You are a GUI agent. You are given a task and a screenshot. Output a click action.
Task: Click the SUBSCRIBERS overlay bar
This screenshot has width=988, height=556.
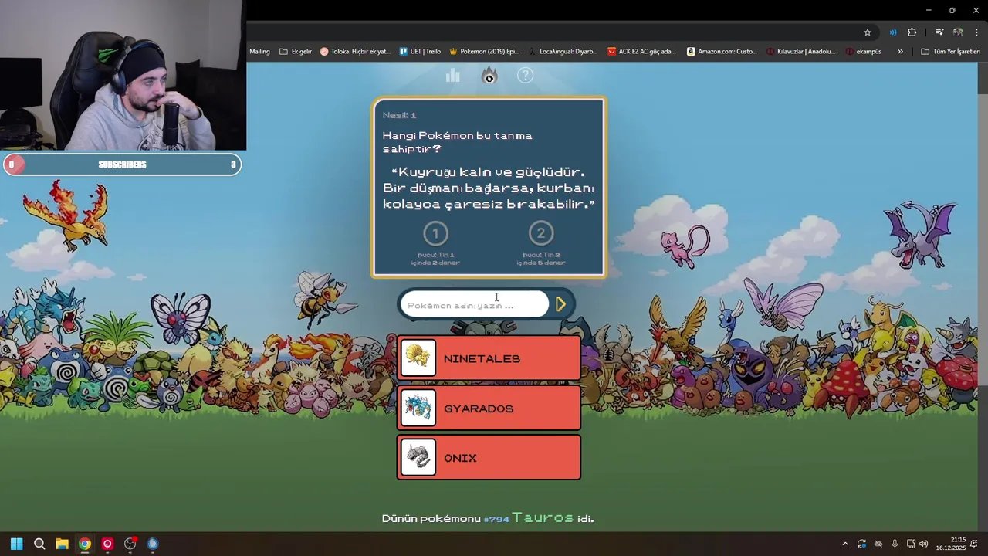click(122, 164)
